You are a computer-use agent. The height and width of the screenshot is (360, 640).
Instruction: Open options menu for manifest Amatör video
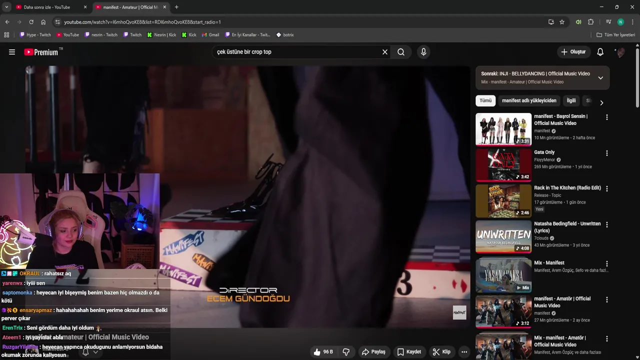[607, 300]
